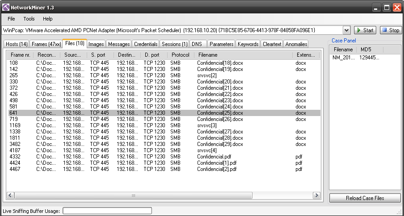Switch to the Sessions (1) tab
Image resolution: width=404 pixels, height=216 pixels.
click(174, 44)
